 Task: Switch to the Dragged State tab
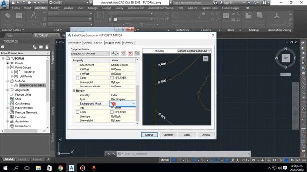113,43
